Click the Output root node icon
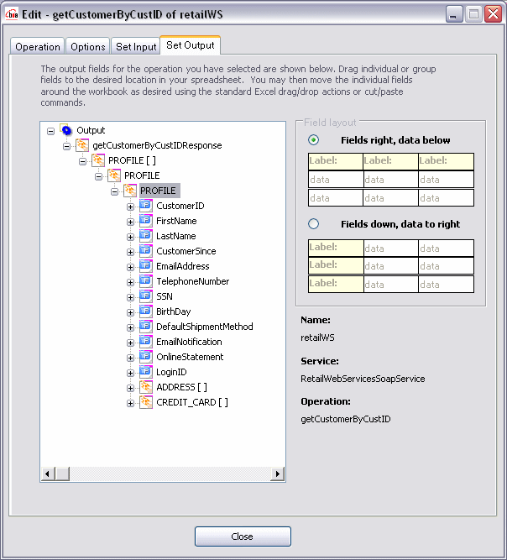The width and height of the screenshot is (507, 560). point(66,130)
